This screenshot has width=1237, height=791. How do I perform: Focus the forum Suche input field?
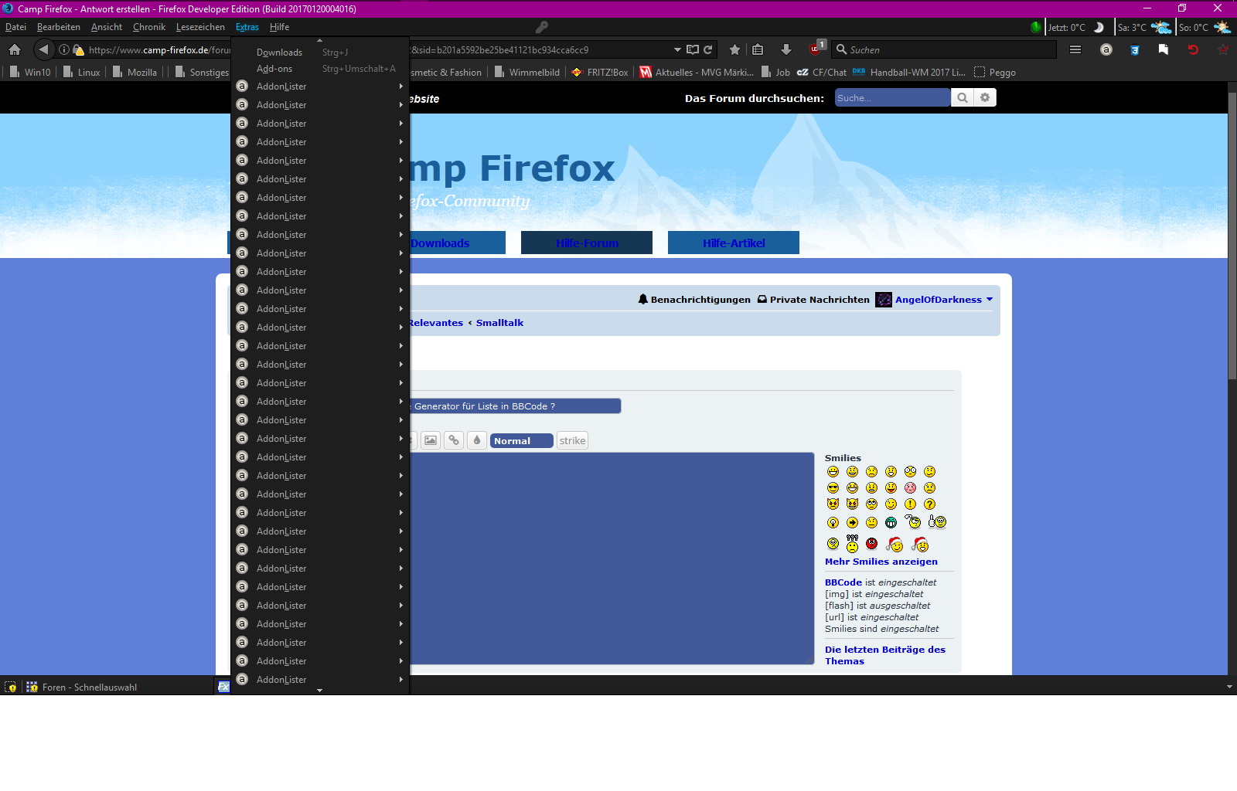click(x=892, y=97)
